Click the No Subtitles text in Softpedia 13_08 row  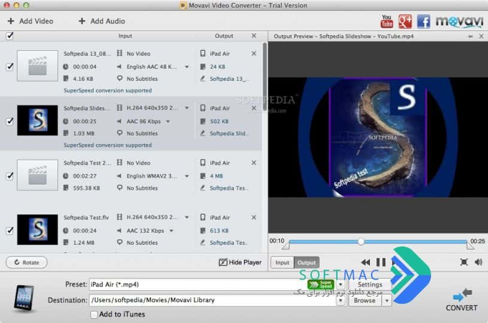(142, 79)
